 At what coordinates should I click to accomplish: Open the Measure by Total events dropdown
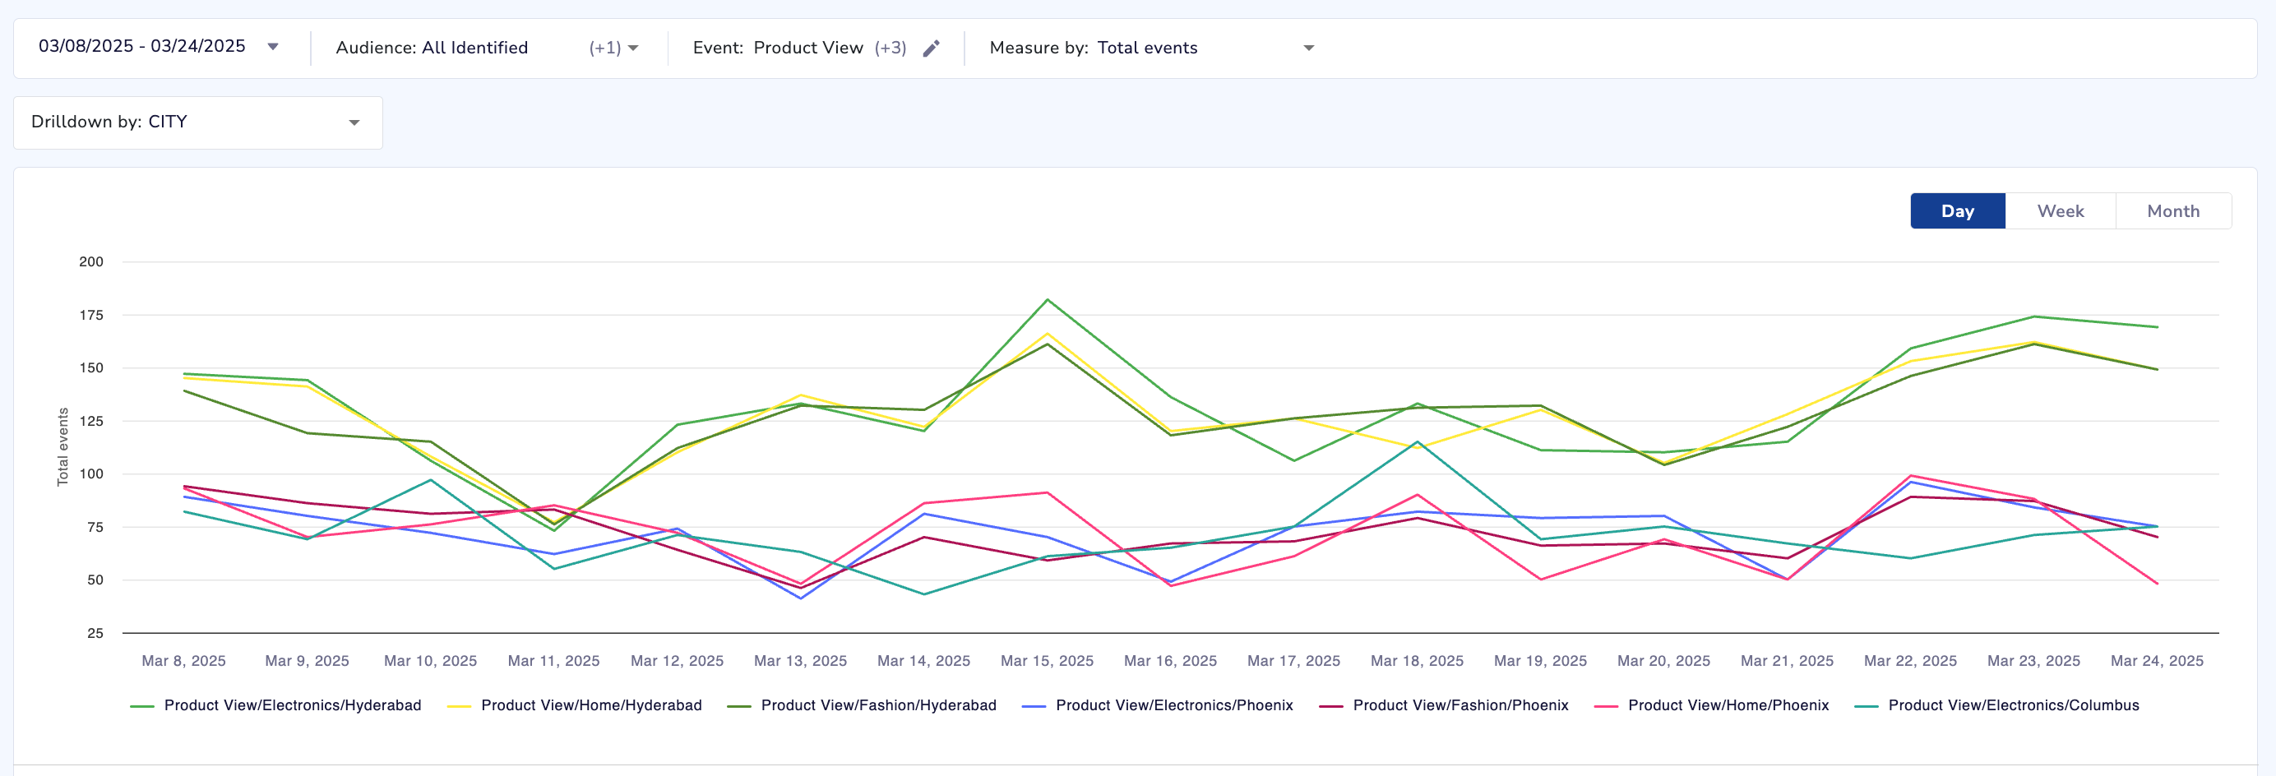(1308, 48)
